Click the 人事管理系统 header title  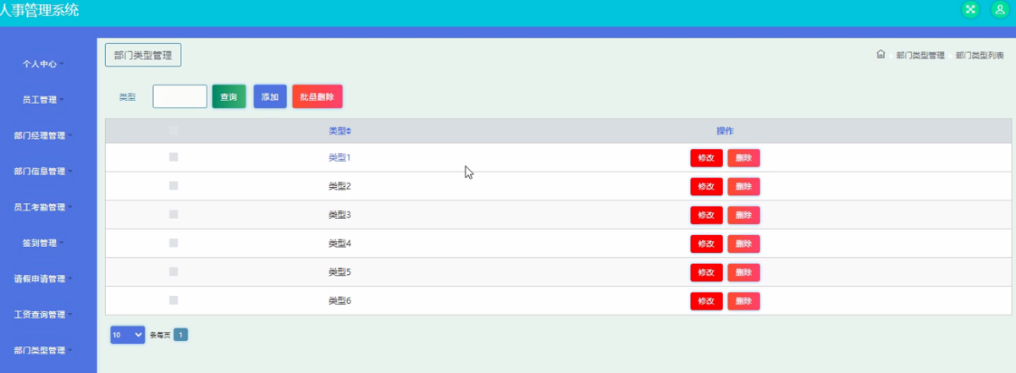(x=40, y=10)
